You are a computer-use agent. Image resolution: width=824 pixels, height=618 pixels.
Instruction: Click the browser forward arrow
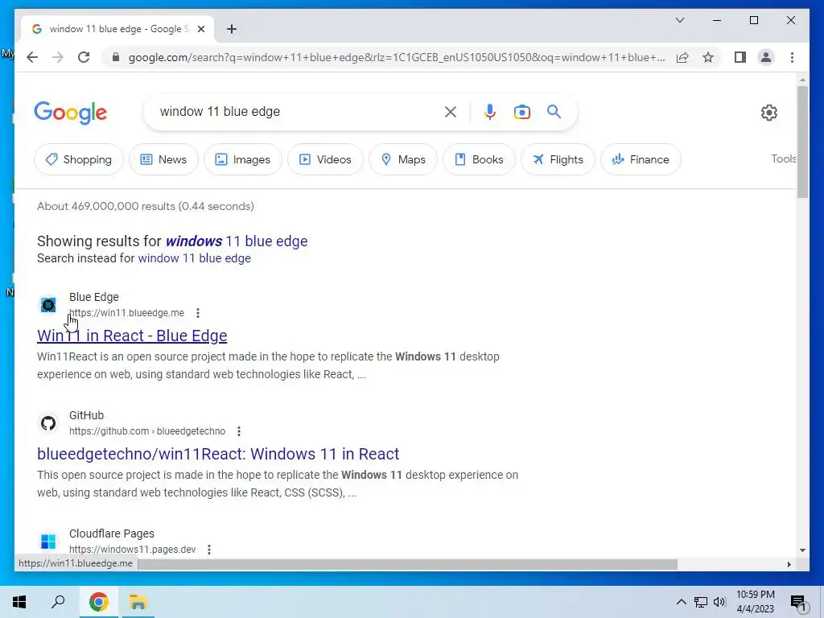click(58, 57)
